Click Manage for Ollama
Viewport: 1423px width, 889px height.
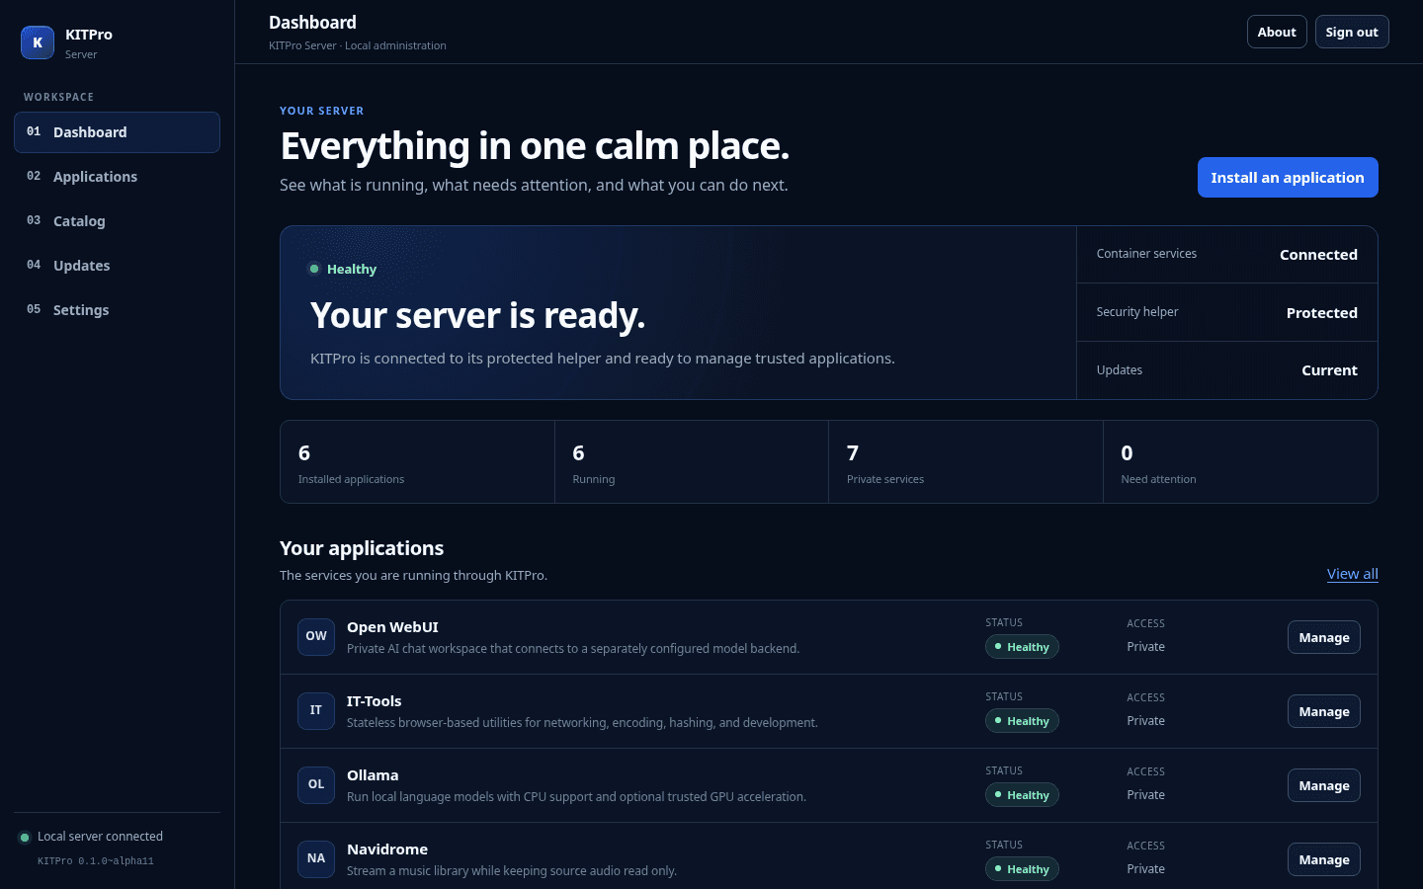tap(1324, 785)
